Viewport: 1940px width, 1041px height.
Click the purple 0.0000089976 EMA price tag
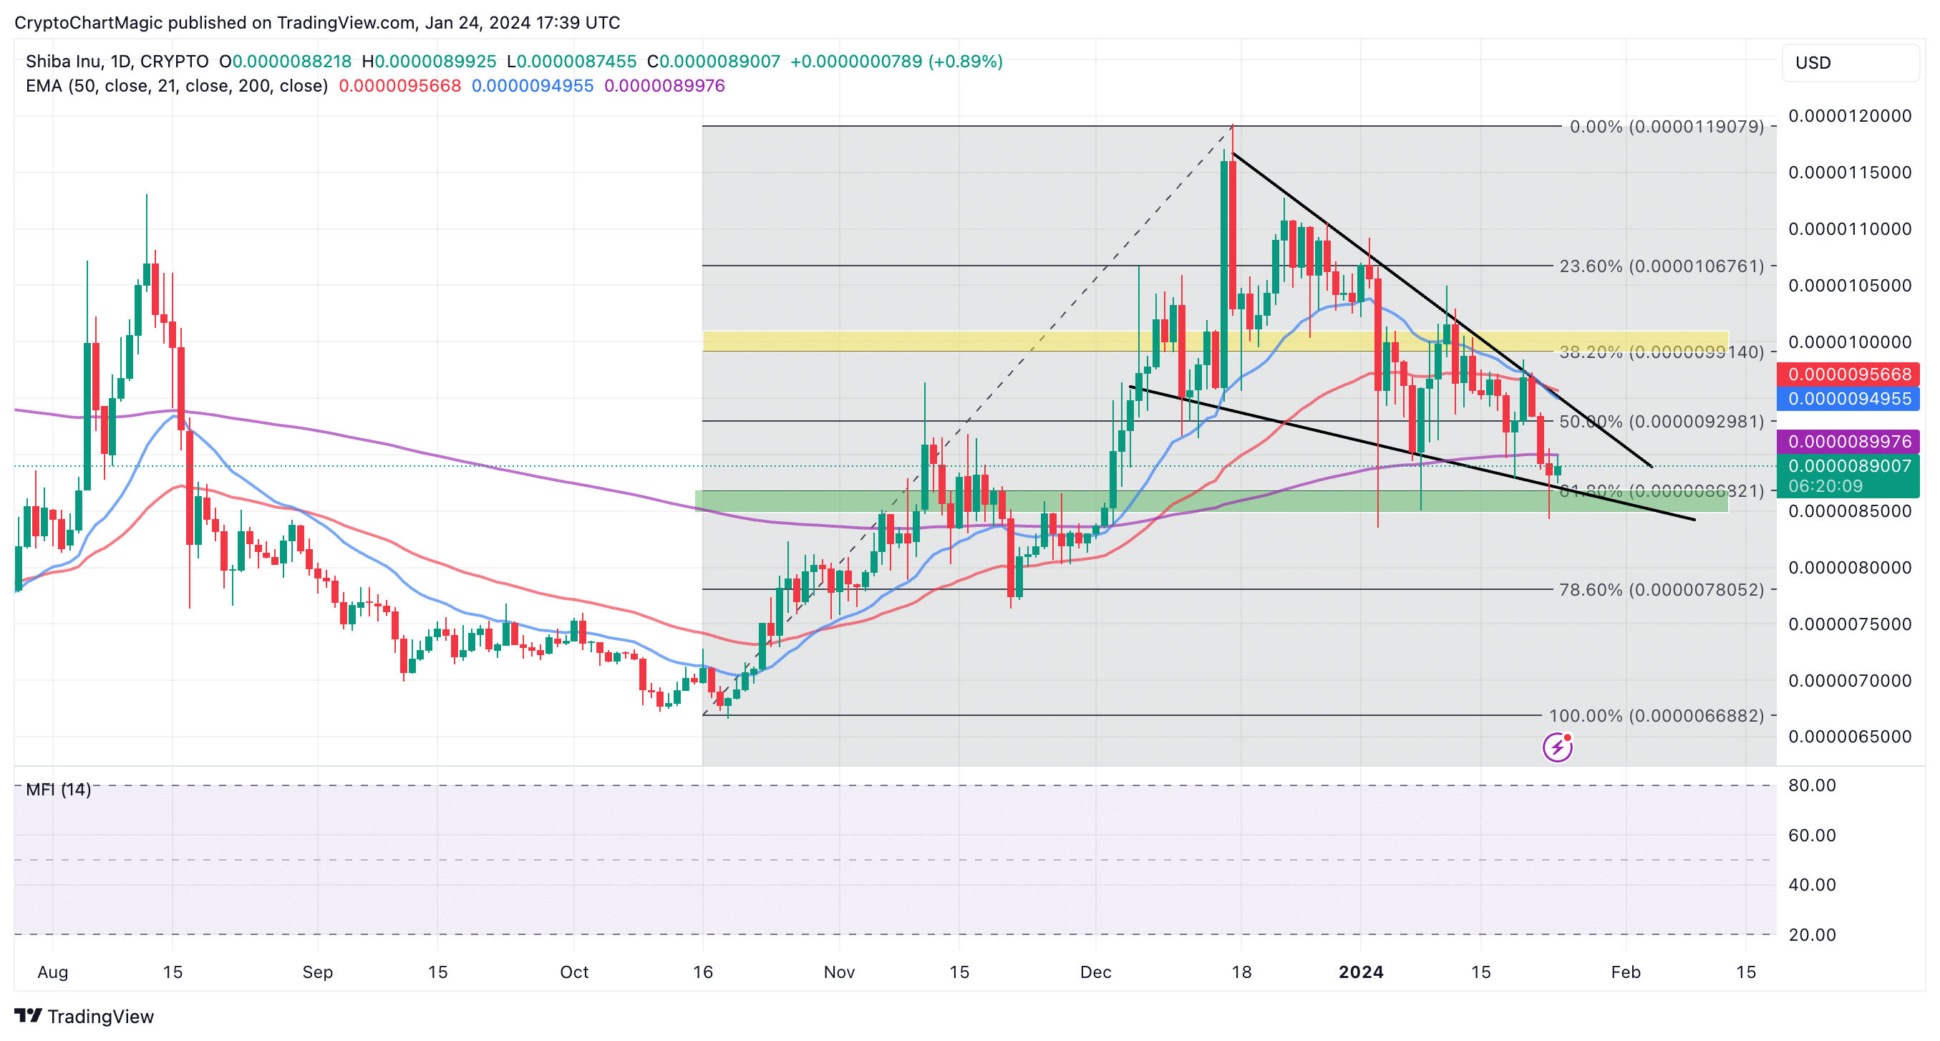click(1850, 442)
